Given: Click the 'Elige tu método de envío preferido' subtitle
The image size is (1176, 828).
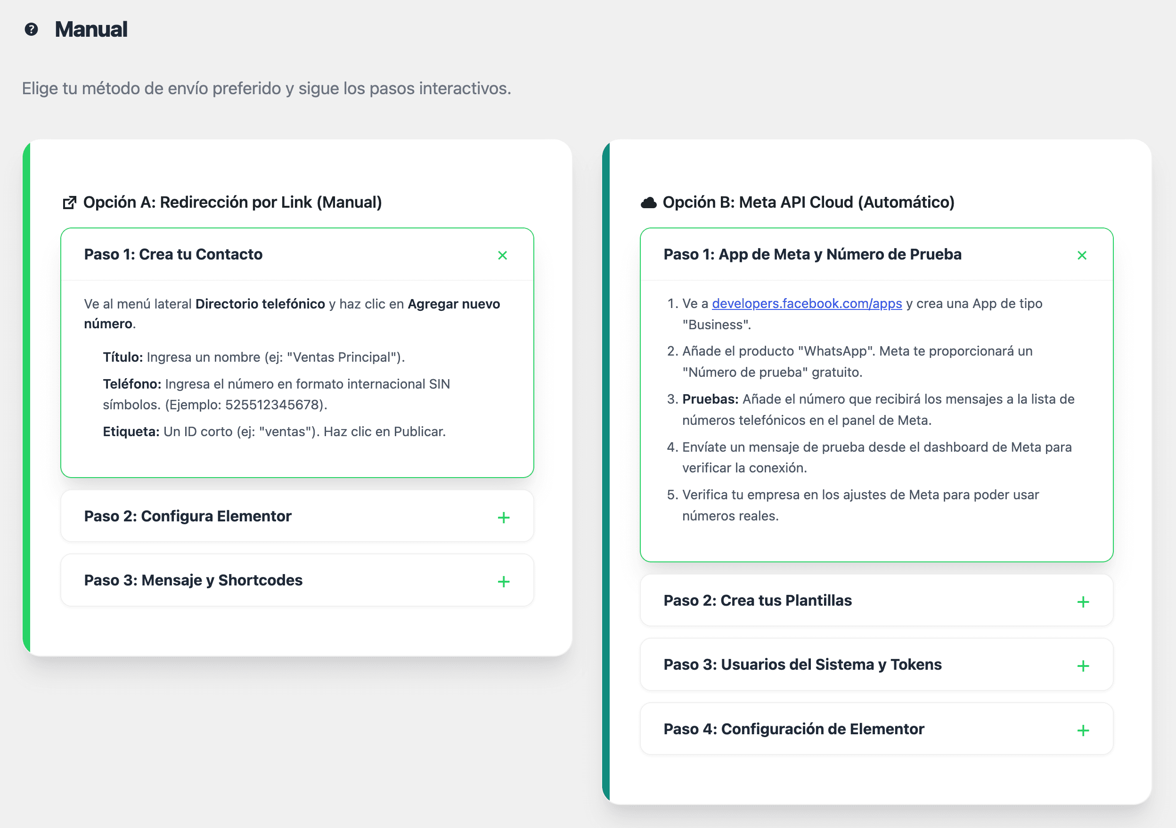Looking at the screenshot, I should pyautogui.click(x=266, y=88).
